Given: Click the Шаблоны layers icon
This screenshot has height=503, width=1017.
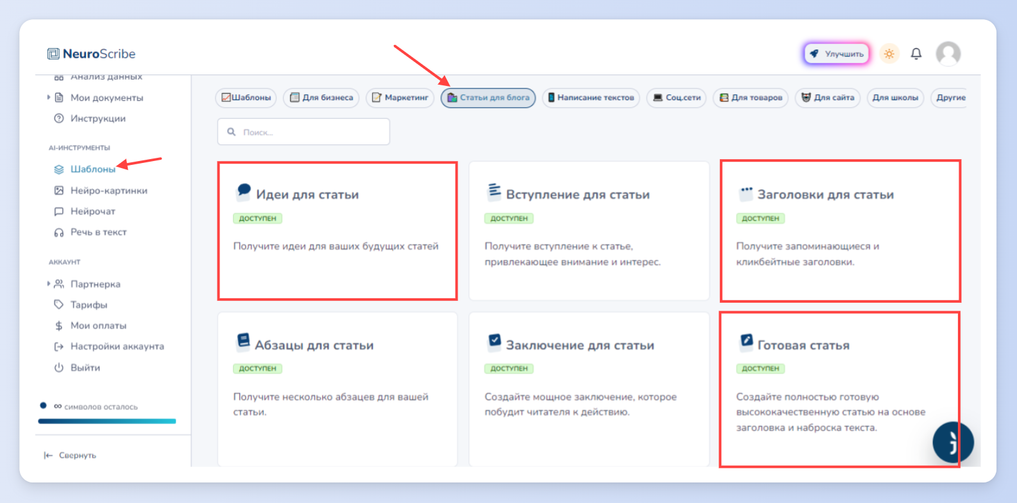Looking at the screenshot, I should 59,169.
